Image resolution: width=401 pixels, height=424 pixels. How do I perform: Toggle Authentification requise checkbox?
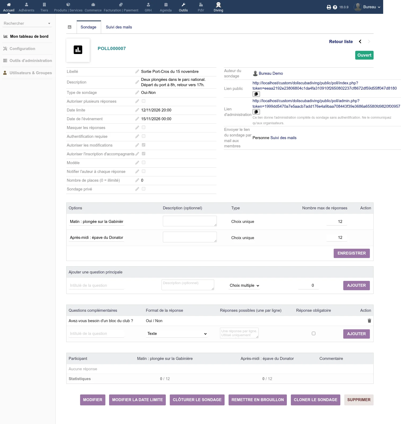[144, 136]
